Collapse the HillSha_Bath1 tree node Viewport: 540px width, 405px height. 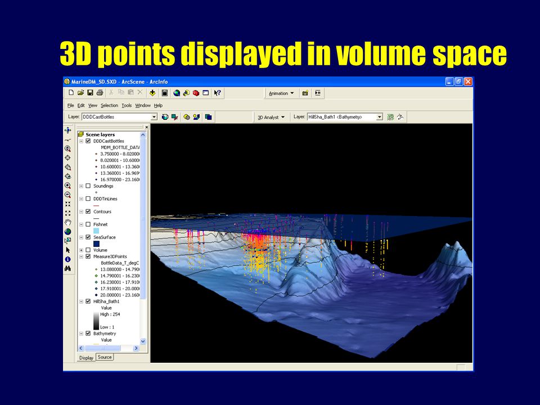coord(82,301)
